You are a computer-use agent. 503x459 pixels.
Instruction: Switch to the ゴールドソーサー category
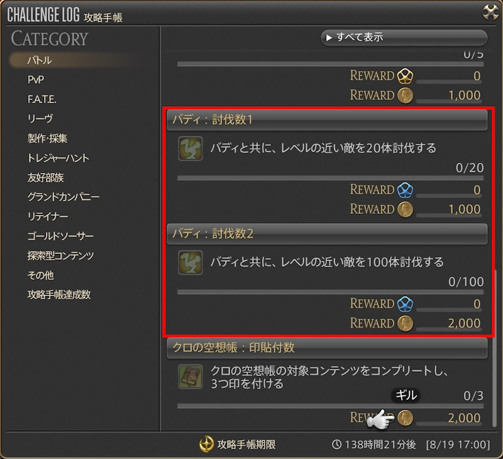tap(60, 236)
